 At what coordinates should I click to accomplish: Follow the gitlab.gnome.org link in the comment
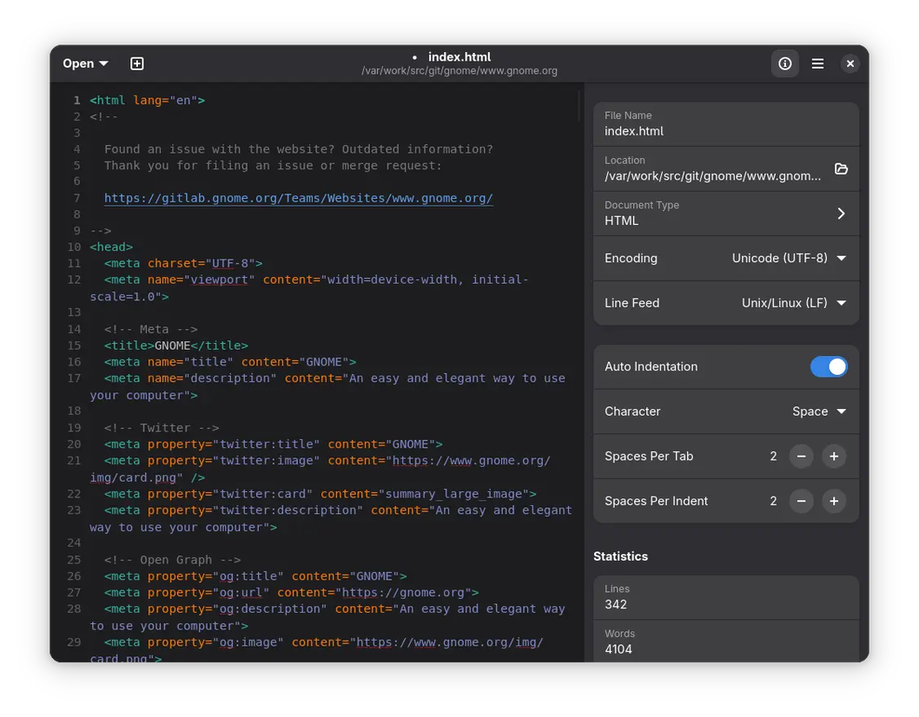(x=298, y=198)
